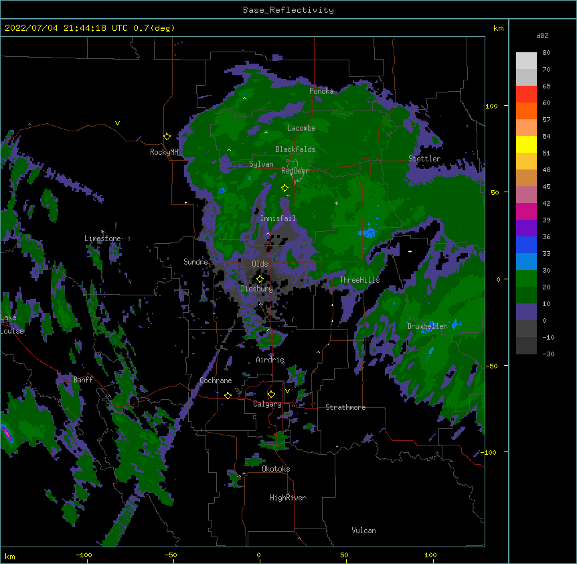
Task: Click the purple-blue 10 dBZ legend swatch
Action: pyautogui.click(x=526, y=311)
